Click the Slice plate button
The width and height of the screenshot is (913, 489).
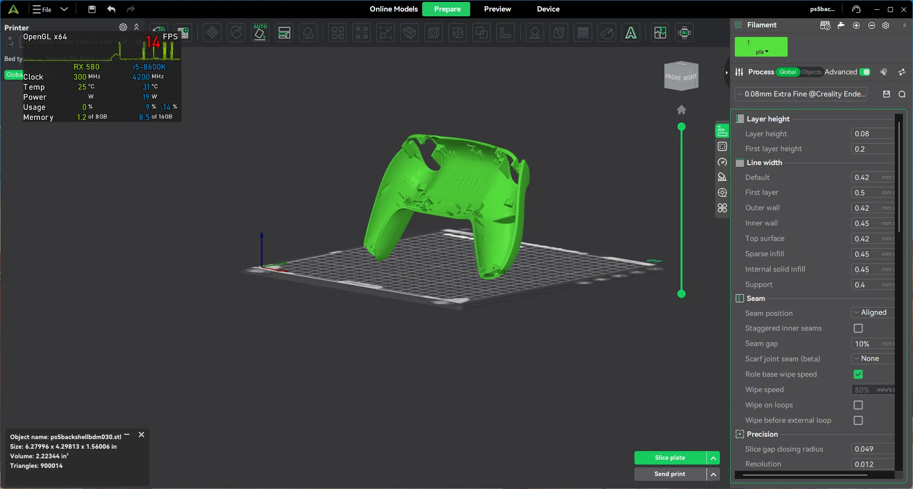pyautogui.click(x=670, y=458)
